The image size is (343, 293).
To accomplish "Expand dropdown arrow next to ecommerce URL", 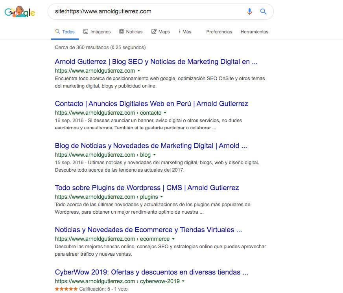I will tap(173, 239).
